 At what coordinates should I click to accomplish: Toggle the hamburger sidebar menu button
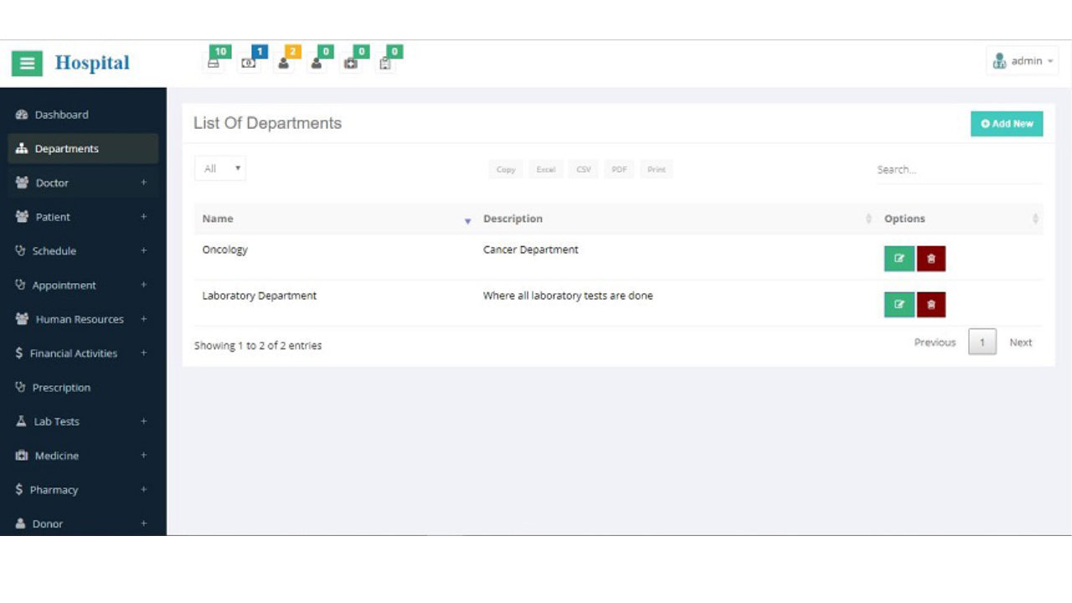click(x=27, y=63)
